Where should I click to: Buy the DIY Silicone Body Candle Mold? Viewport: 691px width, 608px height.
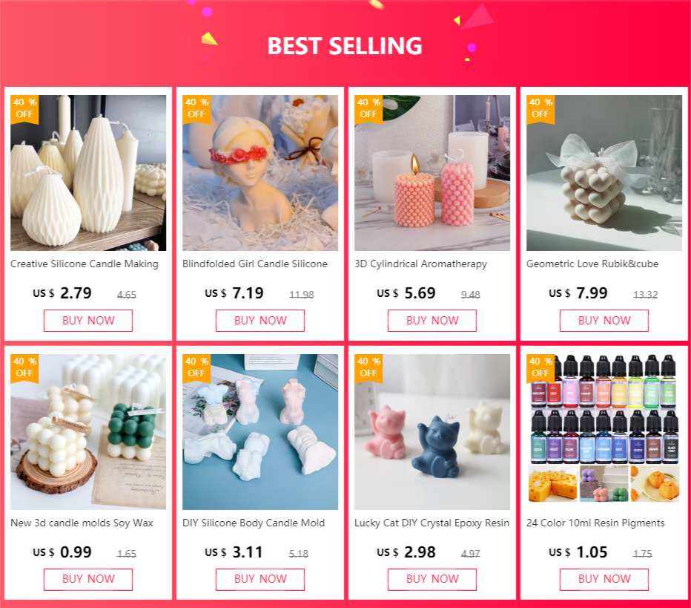260,579
